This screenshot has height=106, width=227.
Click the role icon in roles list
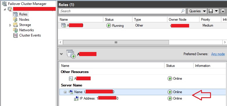(x=64, y=25)
